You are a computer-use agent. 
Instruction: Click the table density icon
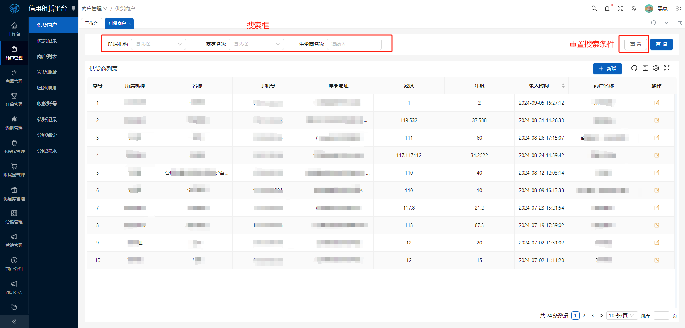[x=645, y=68]
